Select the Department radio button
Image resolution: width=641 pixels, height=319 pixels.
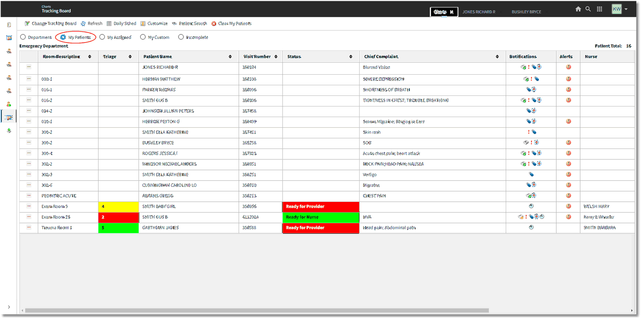click(x=23, y=38)
